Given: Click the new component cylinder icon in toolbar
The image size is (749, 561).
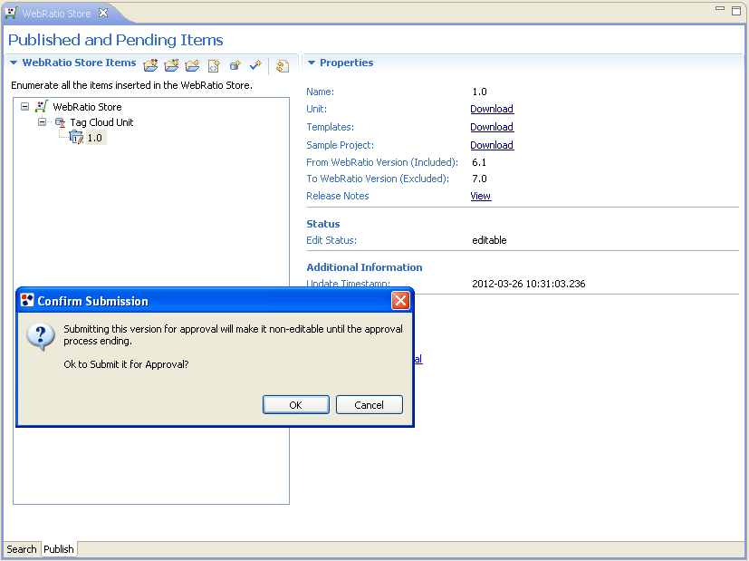Looking at the screenshot, I should click(x=235, y=65).
